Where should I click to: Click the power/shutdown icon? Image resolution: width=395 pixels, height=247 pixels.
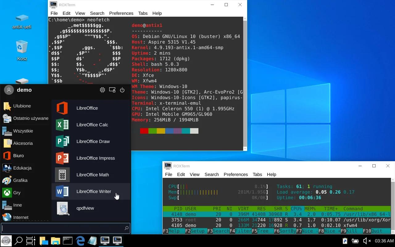[122, 90]
